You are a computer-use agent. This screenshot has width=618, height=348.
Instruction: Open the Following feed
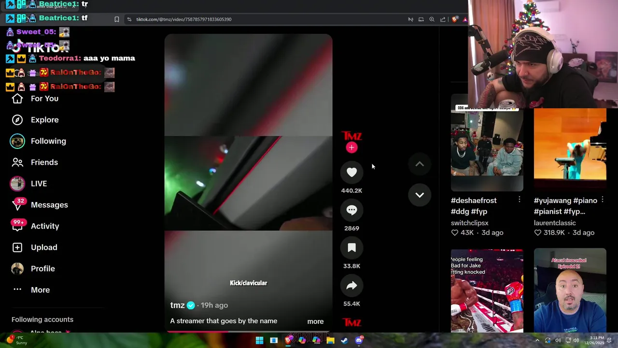[48, 141]
